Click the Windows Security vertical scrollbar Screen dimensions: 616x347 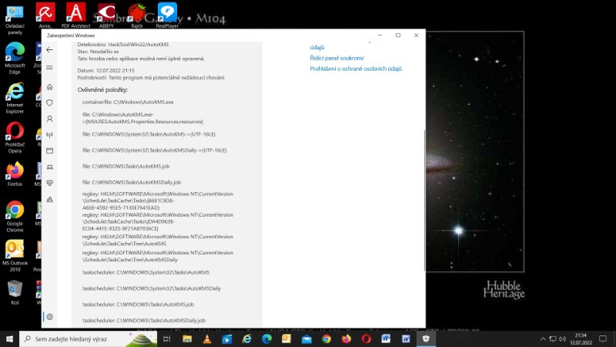click(x=424, y=200)
